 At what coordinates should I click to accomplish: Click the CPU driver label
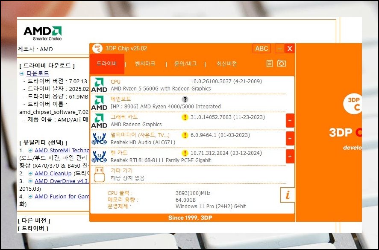[115, 81]
